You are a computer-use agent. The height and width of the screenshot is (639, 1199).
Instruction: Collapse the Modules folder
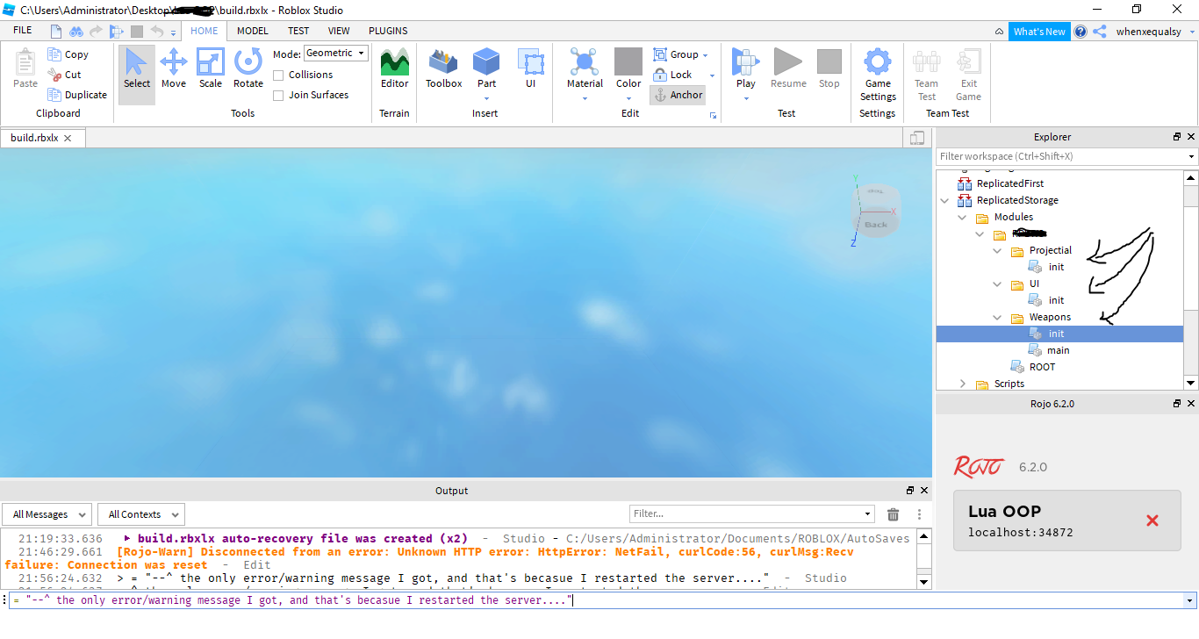point(962,217)
